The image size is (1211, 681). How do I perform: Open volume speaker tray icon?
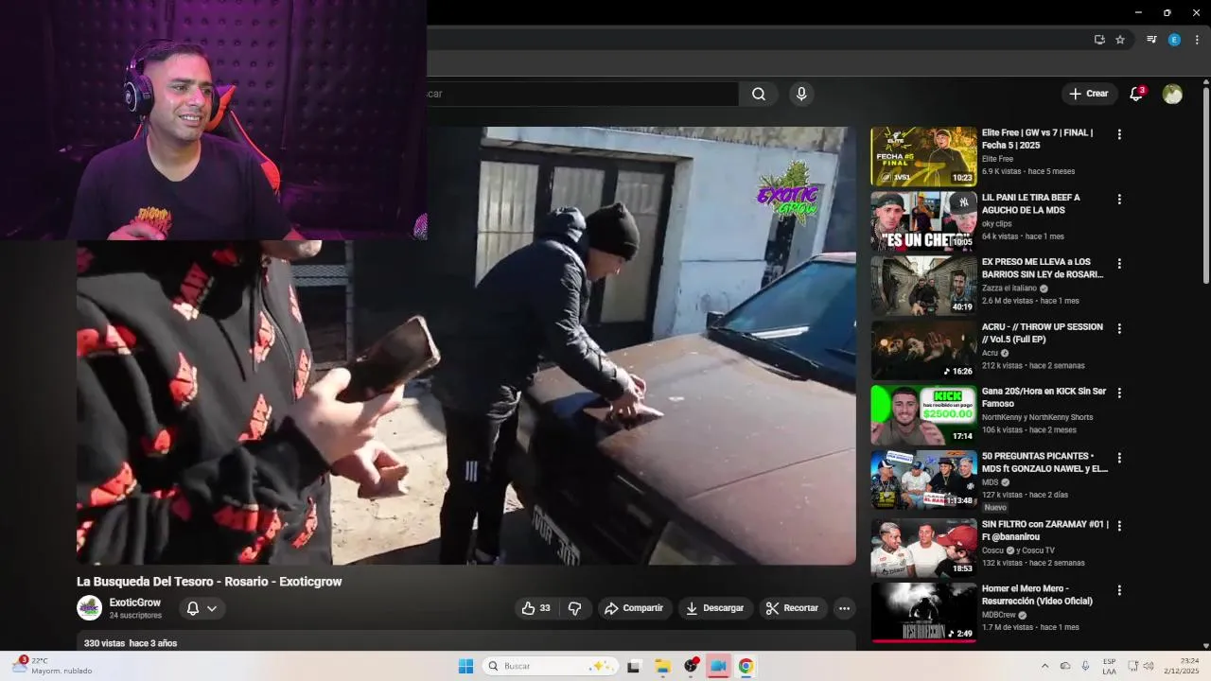(1149, 666)
